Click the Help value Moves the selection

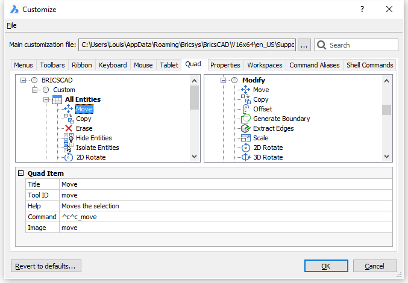point(225,206)
